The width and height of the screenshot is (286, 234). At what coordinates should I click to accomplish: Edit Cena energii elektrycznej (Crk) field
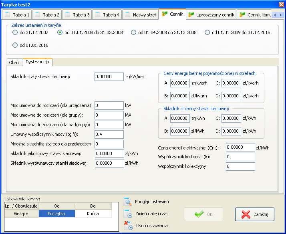[240, 147]
